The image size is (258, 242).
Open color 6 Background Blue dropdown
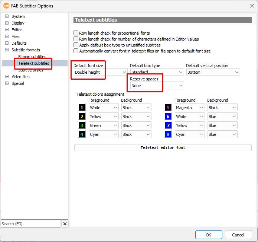pyautogui.click(x=222, y=117)
